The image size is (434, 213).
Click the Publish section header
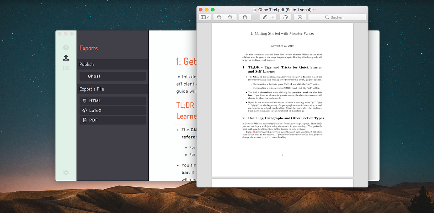(113, 64)
